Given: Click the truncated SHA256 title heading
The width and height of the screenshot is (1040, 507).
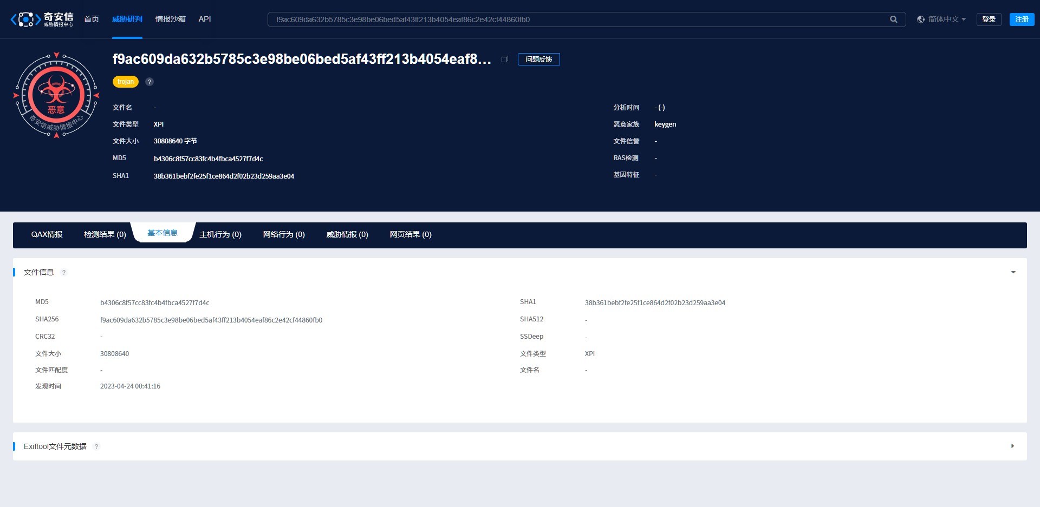Looking at the screenshot, I should (302, 59).
